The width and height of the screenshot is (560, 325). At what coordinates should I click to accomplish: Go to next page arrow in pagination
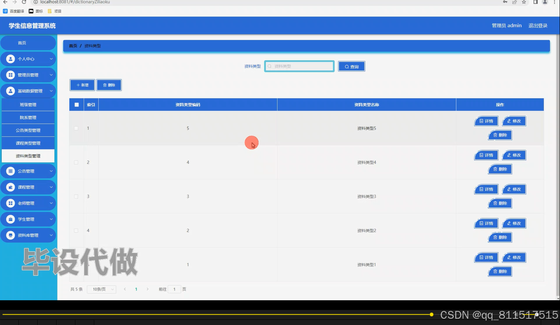pos(147,289)
